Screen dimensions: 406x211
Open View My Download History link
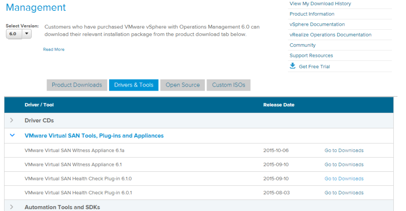point(320,4)
